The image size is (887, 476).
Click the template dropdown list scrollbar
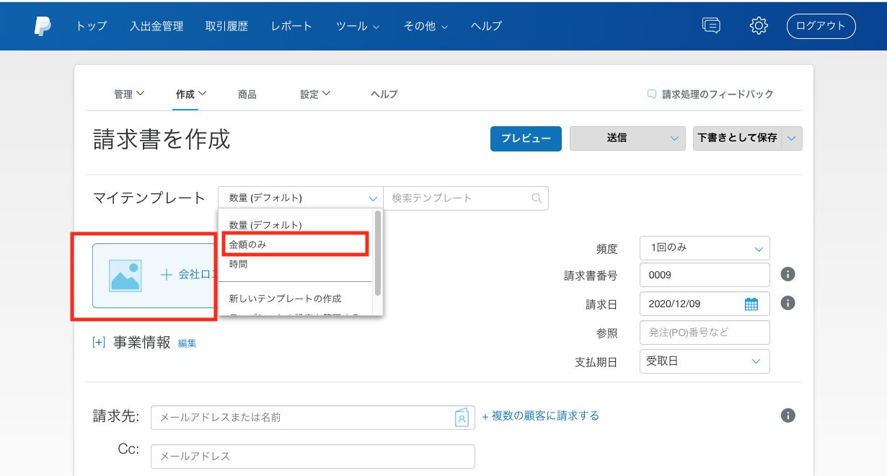click(377, 252)
